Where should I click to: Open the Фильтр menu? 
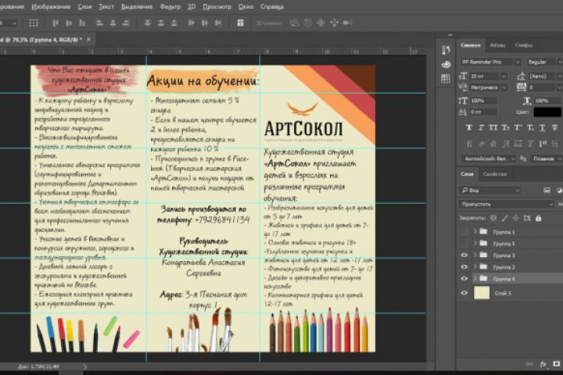(x=170, y=6)
